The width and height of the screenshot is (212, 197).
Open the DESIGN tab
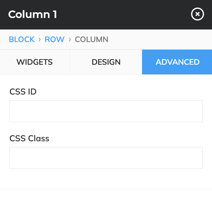106,62
